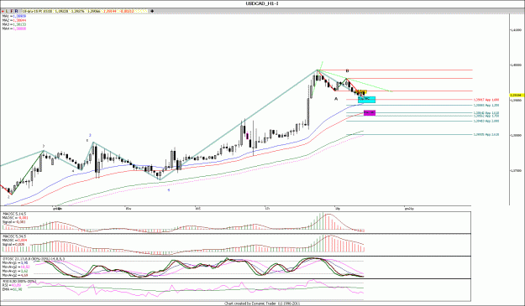Click the black diamond icon after price data
Image resolution: width=525 pixels, height=306 pixels.
click(x=152, y=11)
